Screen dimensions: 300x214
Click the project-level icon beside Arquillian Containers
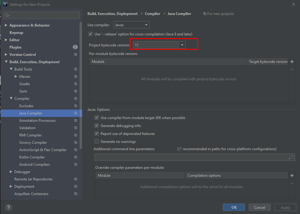(76, 194)
